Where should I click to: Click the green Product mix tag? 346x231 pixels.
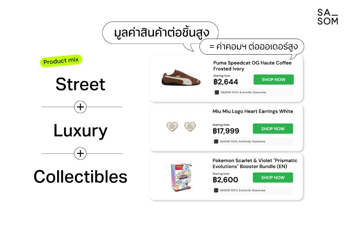click(61, 61)
